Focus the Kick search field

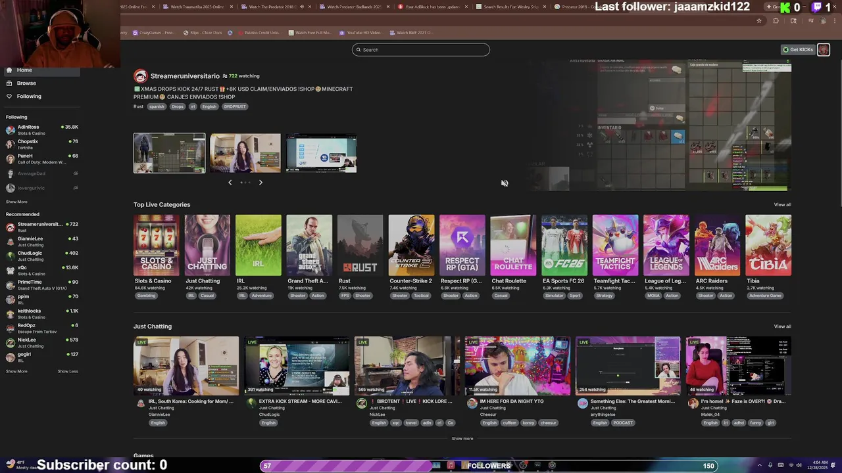click(x=421, y=50)
